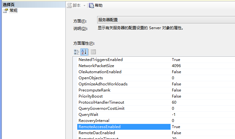The image size is (235, 139).
Task: Click the 帮助 text label
Action: [x=99, y=5]
